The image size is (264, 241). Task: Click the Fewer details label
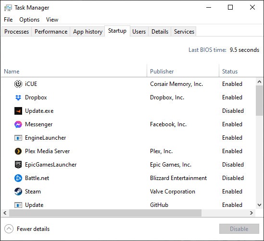coord(33,229)
